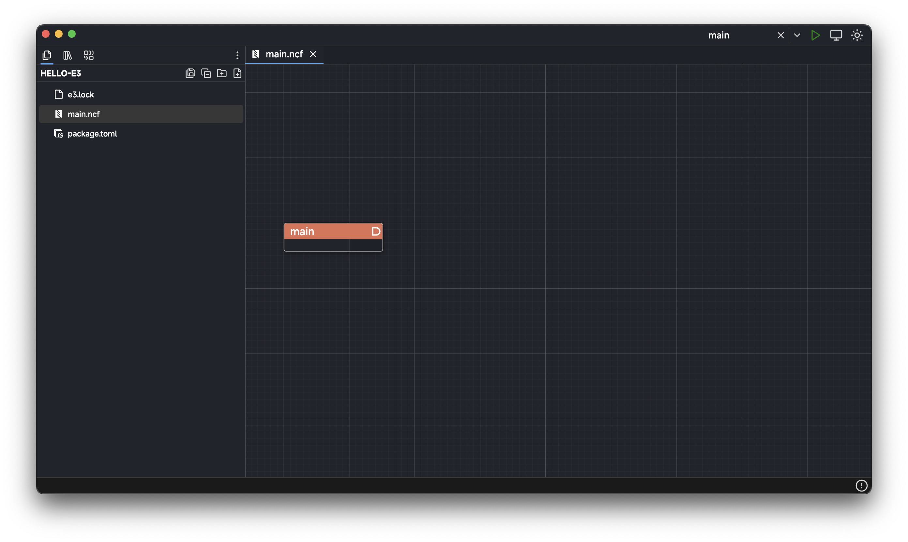This screenshot has height=542, width=908.
Task: Save all files using the save-all icon
Action: coord(190,73)
